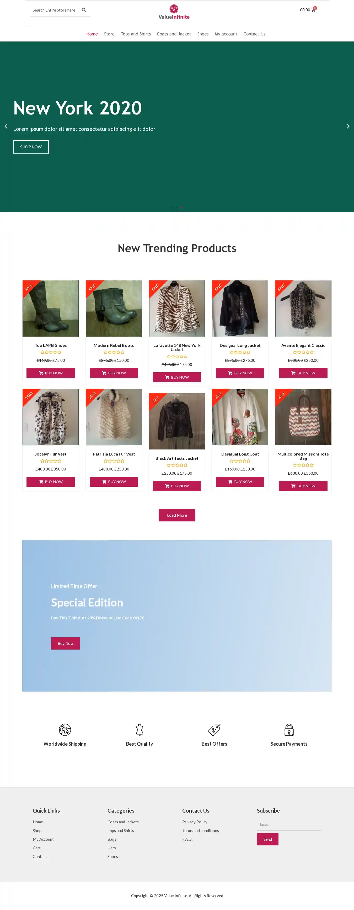Click the SHOP NOW banner button
The width and height of the screenshot is (354, 910).
(x=31, y=147)
